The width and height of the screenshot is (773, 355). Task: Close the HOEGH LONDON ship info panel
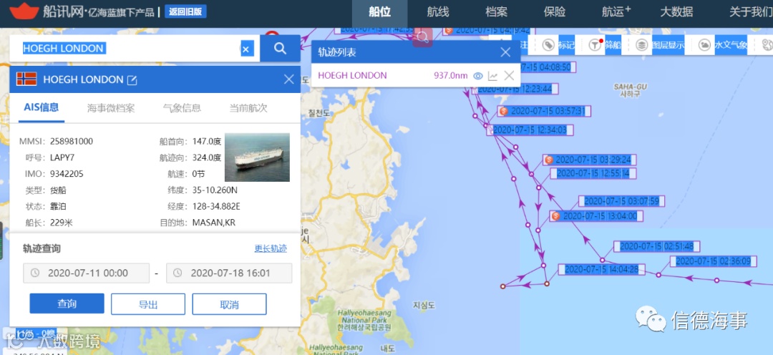pos(289,79)
